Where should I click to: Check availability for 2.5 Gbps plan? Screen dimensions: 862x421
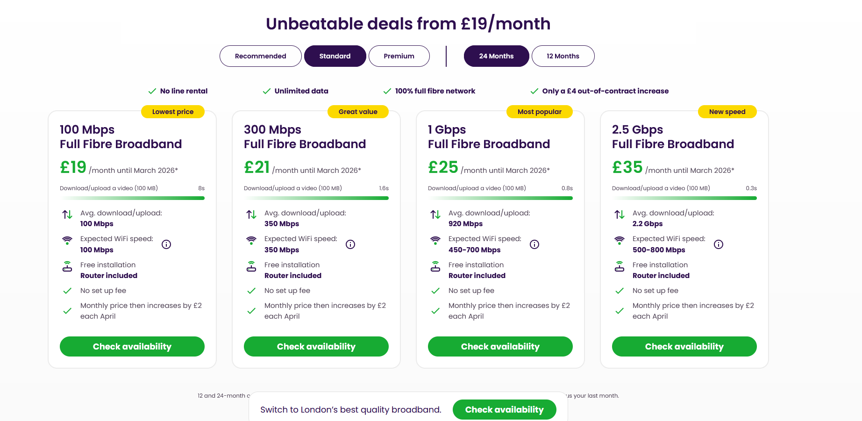(684, 347)
